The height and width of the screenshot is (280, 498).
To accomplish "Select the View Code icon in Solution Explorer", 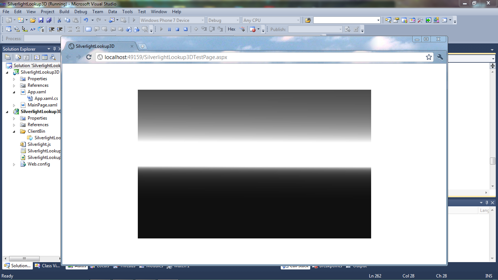I will (x=37, y=57).
